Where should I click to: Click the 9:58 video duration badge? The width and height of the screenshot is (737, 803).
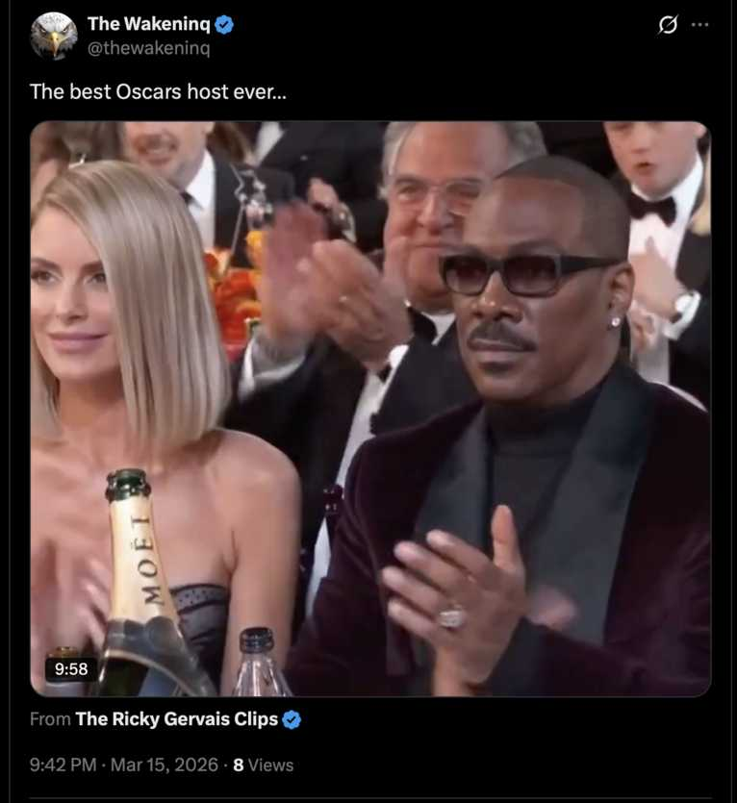coord(71,668)
